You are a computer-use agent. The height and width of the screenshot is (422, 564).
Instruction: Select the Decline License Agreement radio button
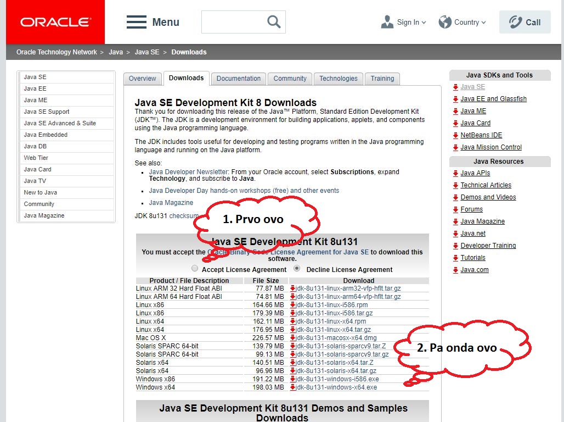[295, 269]
